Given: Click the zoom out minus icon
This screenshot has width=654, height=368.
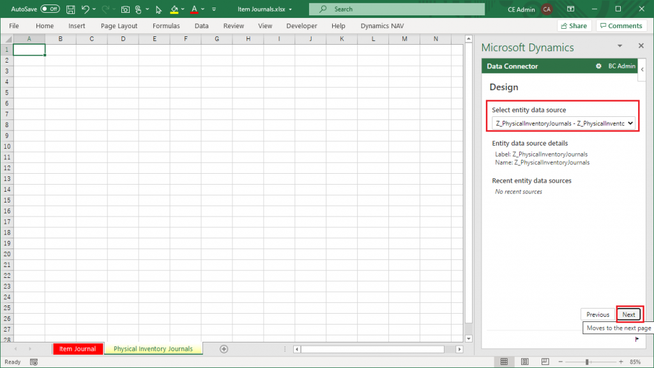Looking at the screenshot, I should (x=561, y=362).
